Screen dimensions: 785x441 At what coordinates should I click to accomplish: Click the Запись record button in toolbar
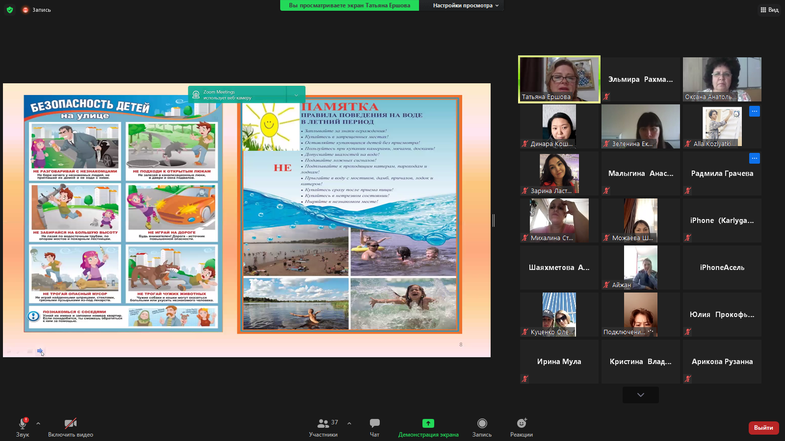click(x=482, y=427)
